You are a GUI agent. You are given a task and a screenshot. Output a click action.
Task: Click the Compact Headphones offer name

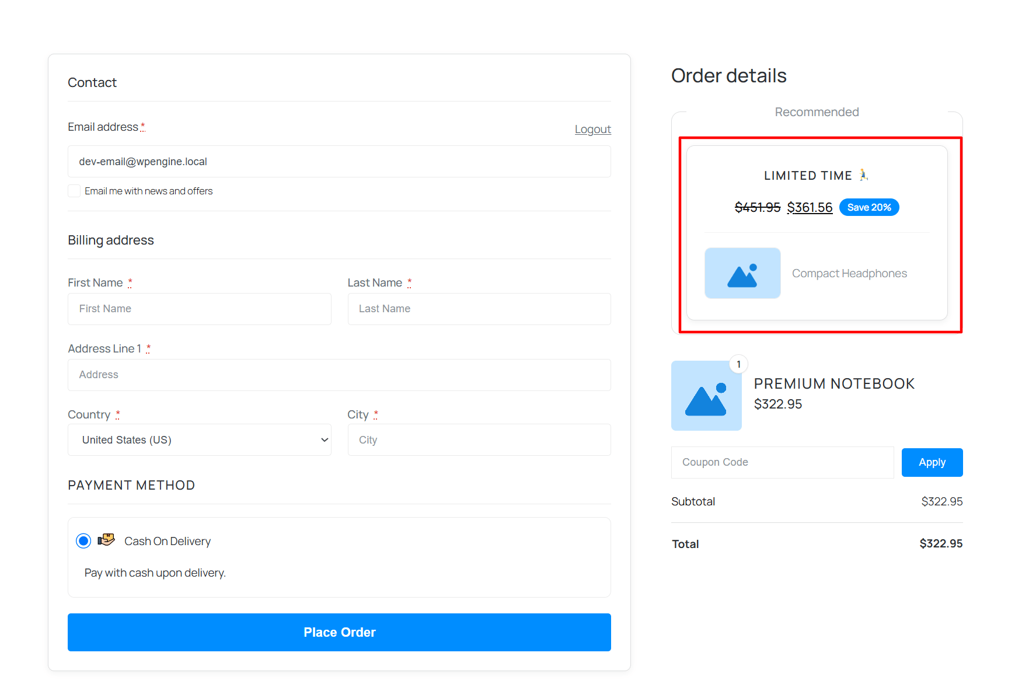coord(849,273)
